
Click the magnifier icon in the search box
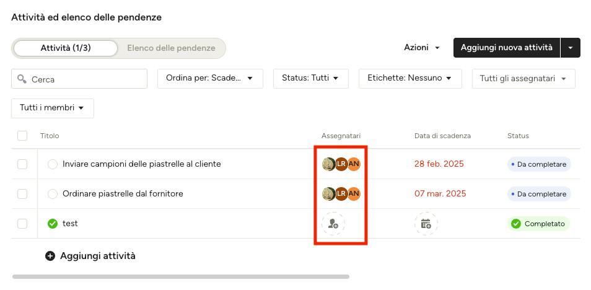pos(22,79)
